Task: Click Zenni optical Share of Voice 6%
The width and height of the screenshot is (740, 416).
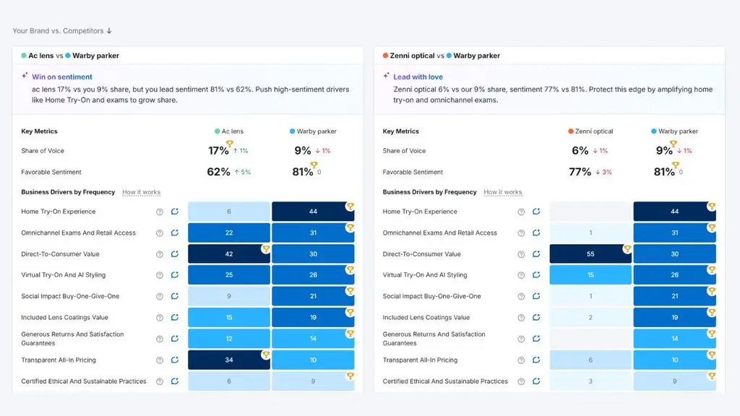Action: click(x=580, y=151)
